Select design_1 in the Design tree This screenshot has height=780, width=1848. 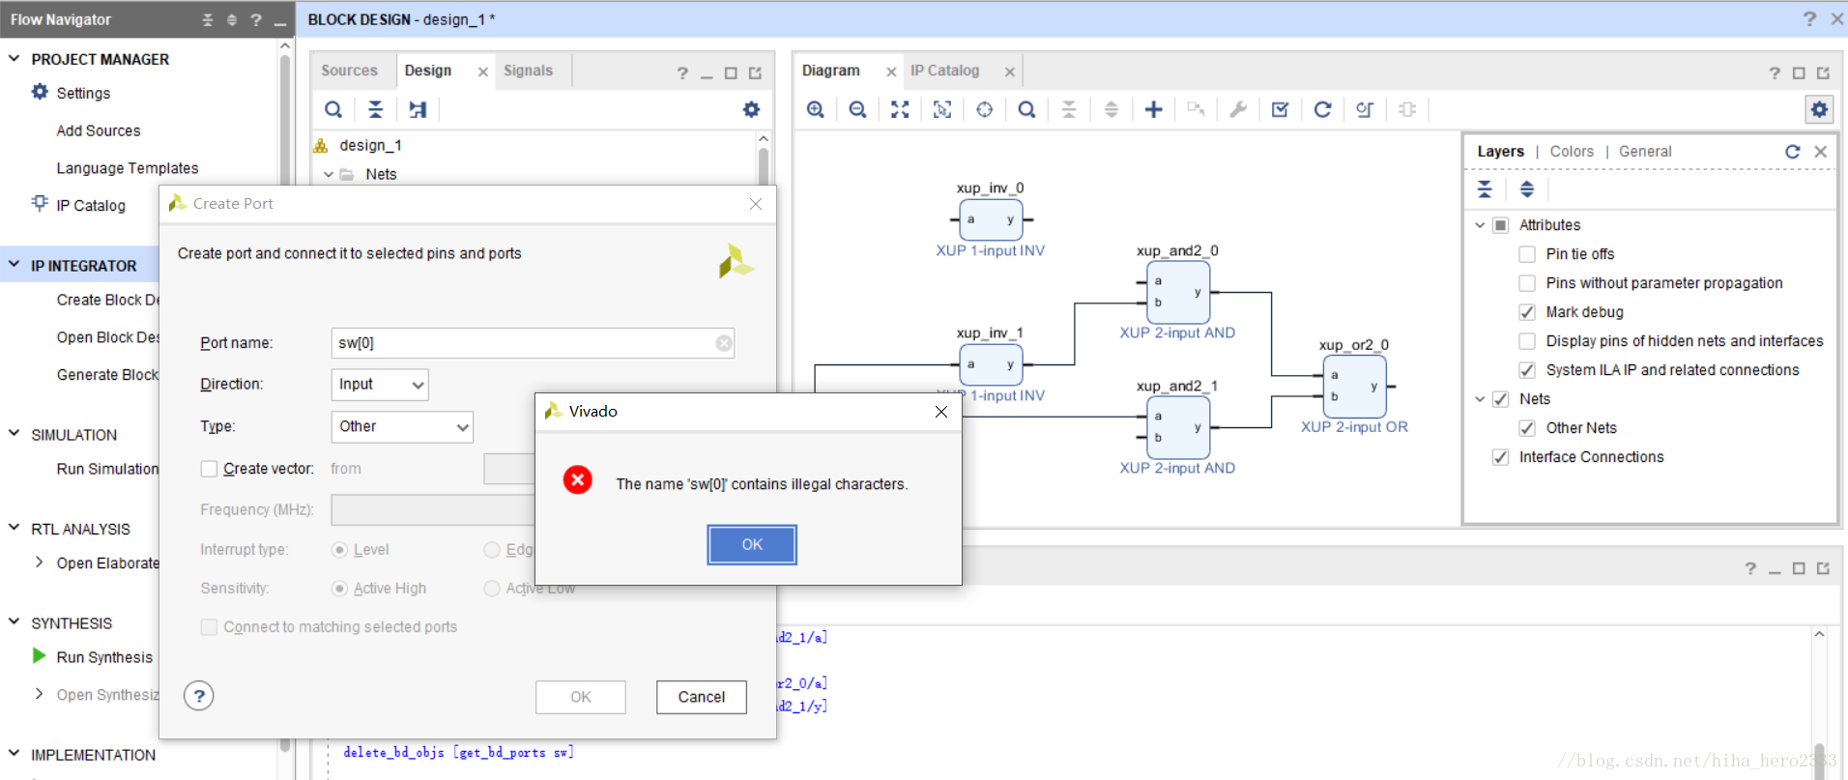pyautogui.click(x=370, y=145)
